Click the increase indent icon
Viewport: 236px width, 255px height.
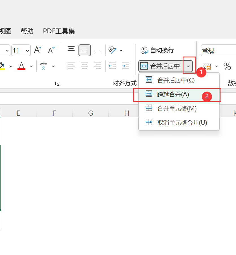point(125,66)
